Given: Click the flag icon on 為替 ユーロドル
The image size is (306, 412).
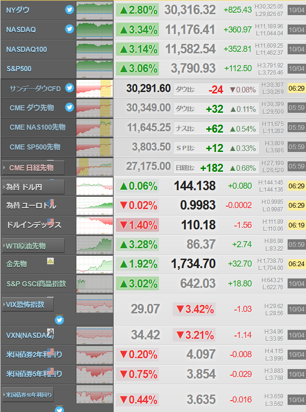Looking at the screenshot, I should pos(50,202).
